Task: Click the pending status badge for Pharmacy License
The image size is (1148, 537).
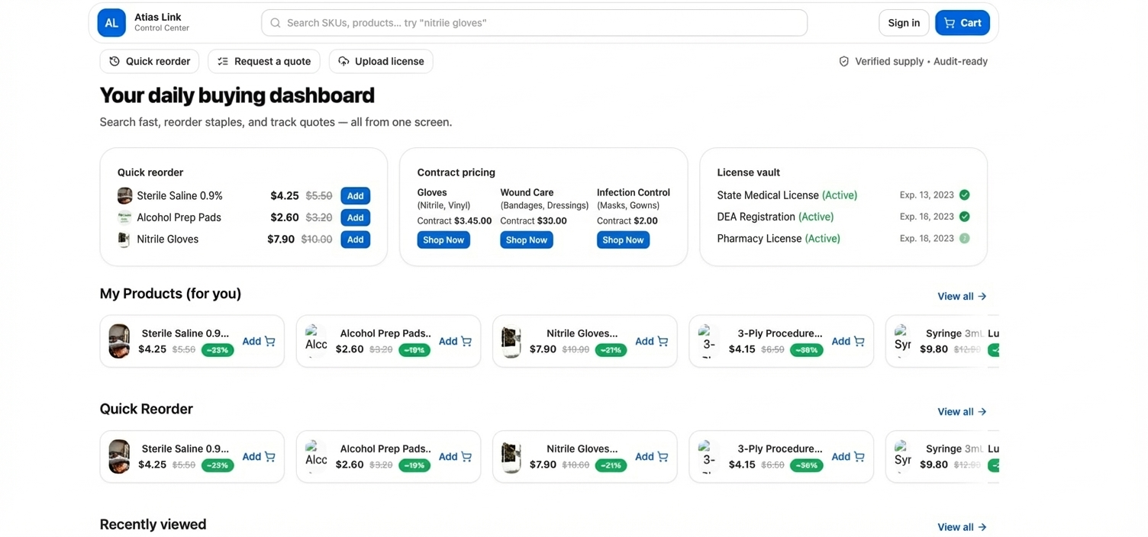Action: [x=963, y=238]
